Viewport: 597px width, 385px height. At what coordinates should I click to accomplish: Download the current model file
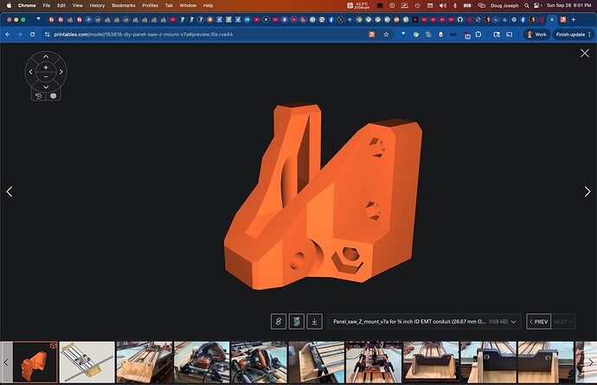point(315,321)
